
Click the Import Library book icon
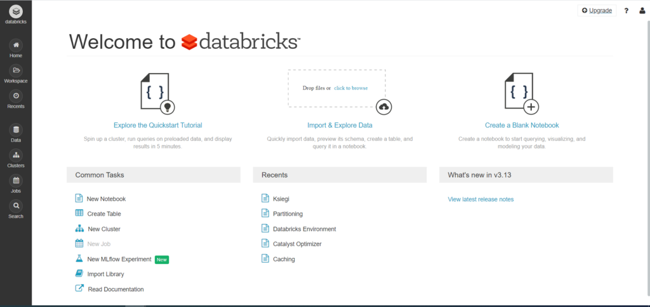click(x=79, y=273)
